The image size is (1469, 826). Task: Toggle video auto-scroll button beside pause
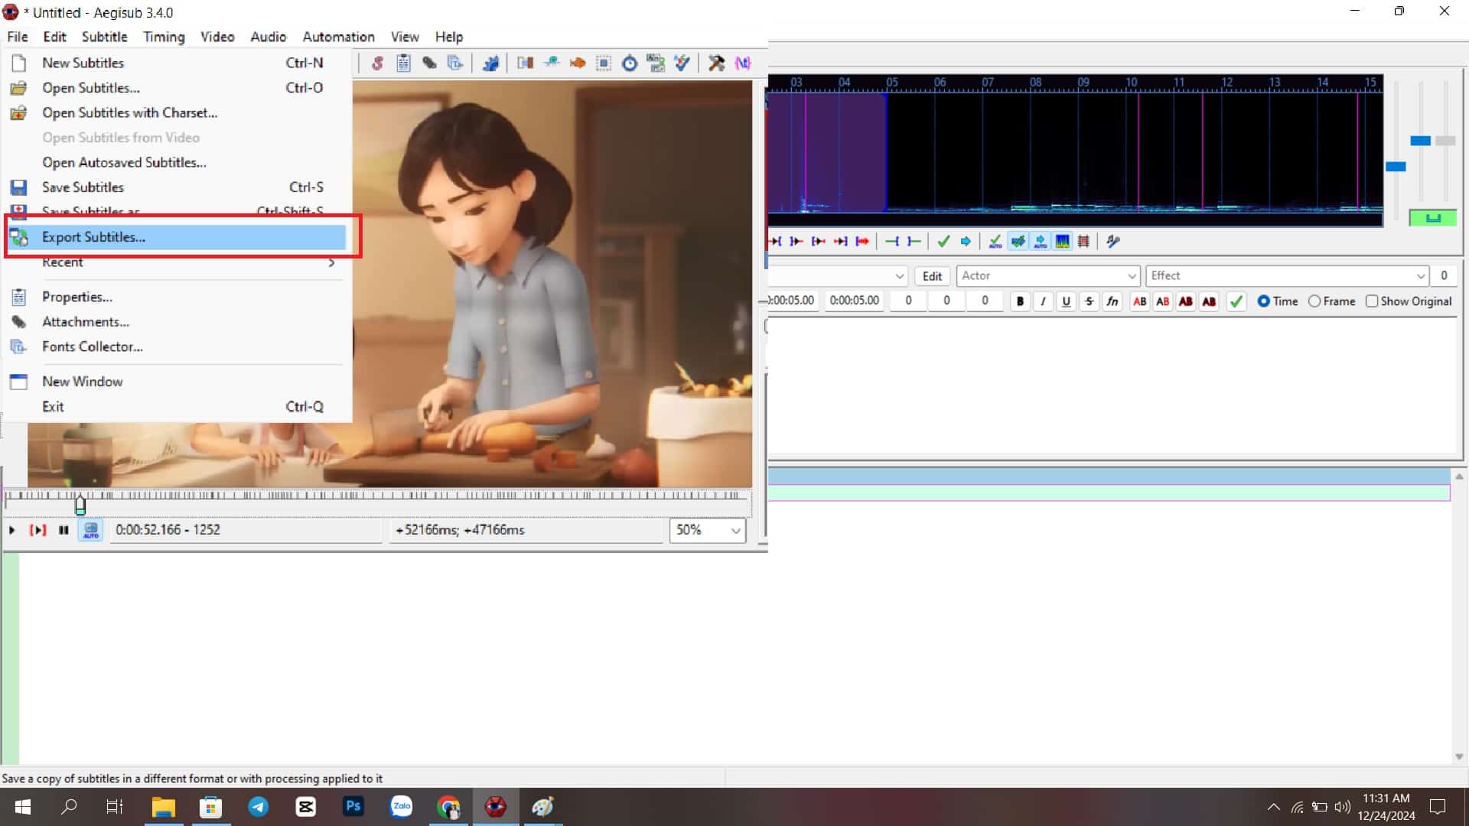pos(91,530)
